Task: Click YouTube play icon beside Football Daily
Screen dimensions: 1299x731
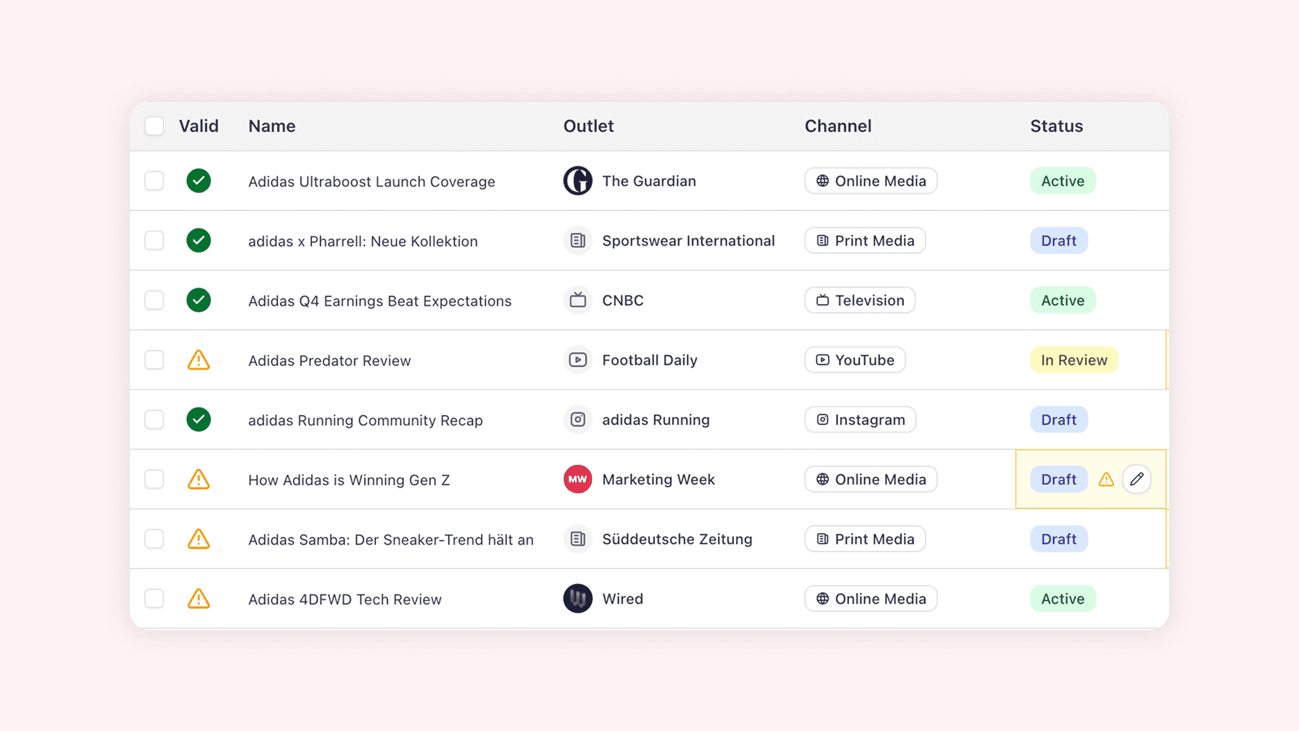Action: [x=578, y=360]
